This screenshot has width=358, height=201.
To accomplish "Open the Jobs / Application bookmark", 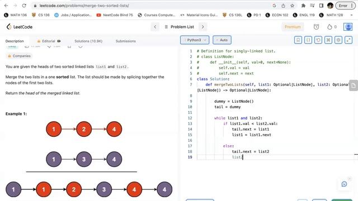I will tap(73, 15).
